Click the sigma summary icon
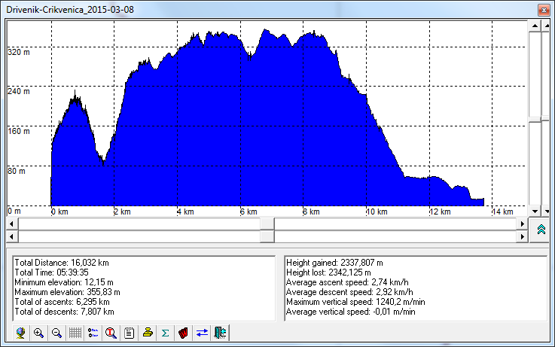Image resolution: width=555 pixels, height=347 pixels. (x=166, y=332)
